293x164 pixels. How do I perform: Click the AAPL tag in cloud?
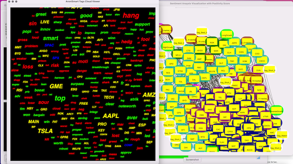[111, 116]
